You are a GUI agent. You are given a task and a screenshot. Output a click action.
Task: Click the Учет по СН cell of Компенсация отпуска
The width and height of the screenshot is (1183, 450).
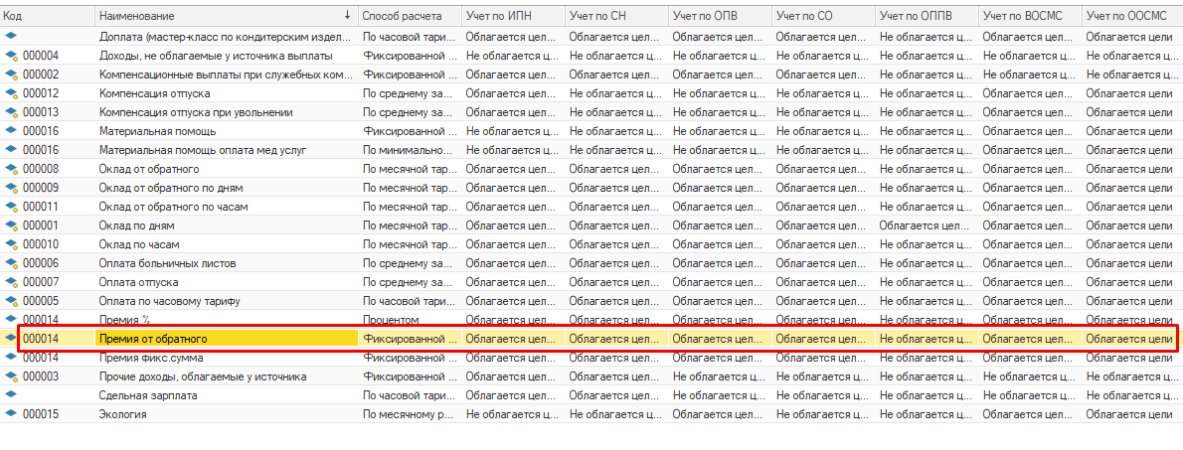coord(617,92)
